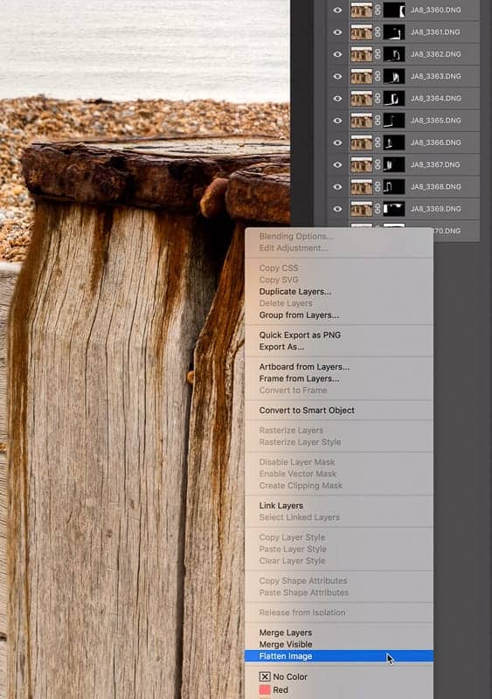Select layer name JA8_3369.DNG
Viewport: 492px width, 699px height.
(436, 209)
